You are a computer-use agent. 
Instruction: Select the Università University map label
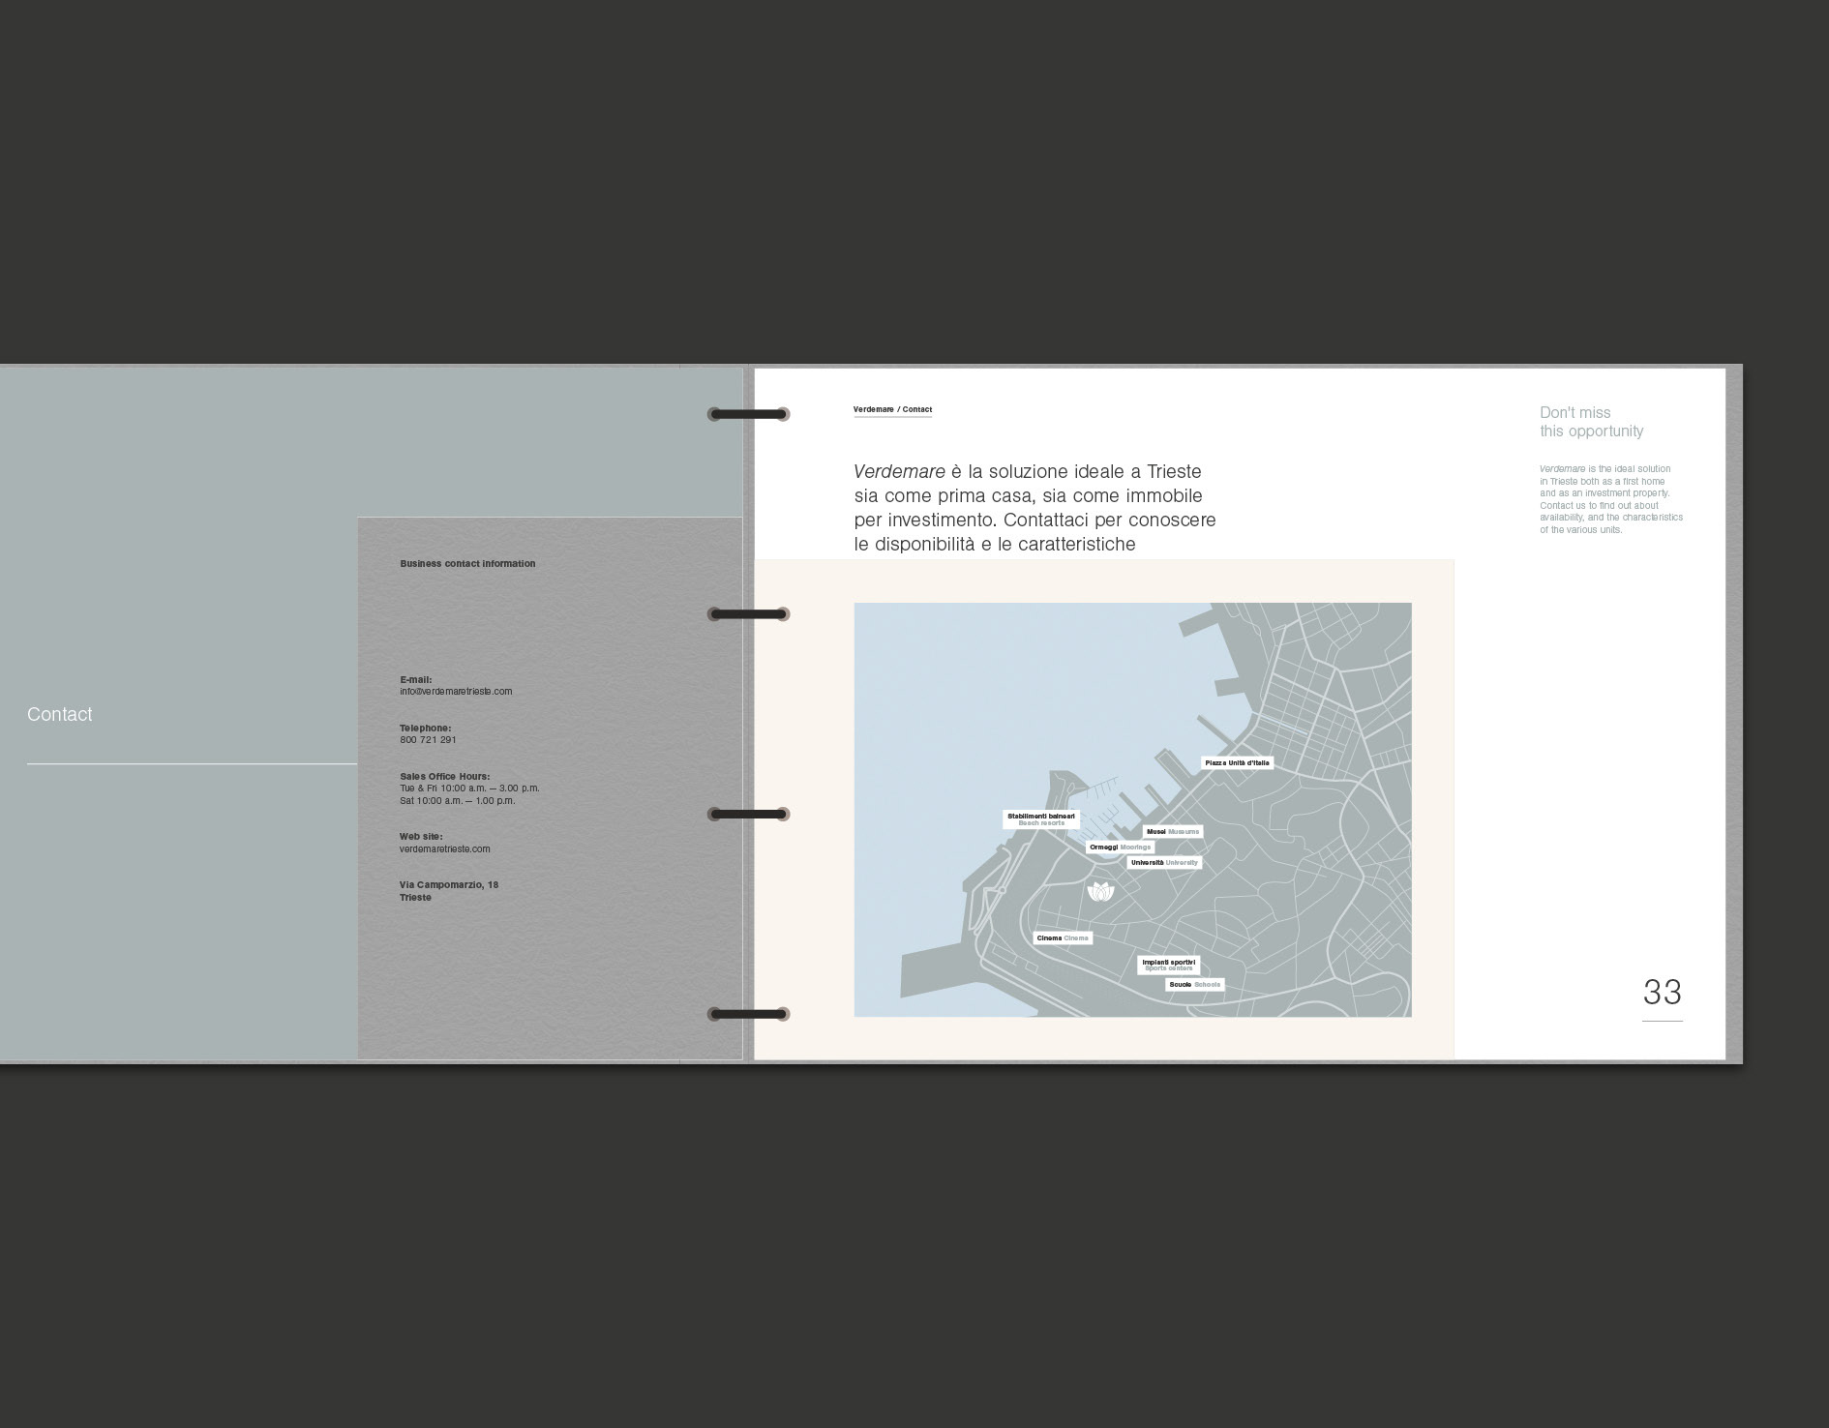(x=1164, y=863)
